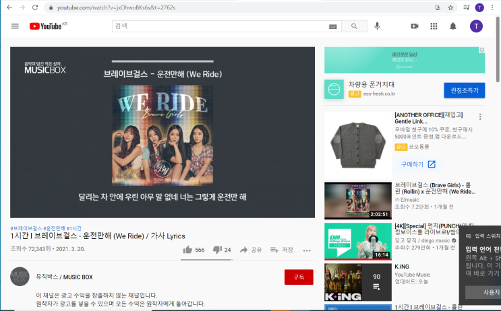Open Rollin x We Ride 2:02:51 thumbnail

[x=358, y=201]
